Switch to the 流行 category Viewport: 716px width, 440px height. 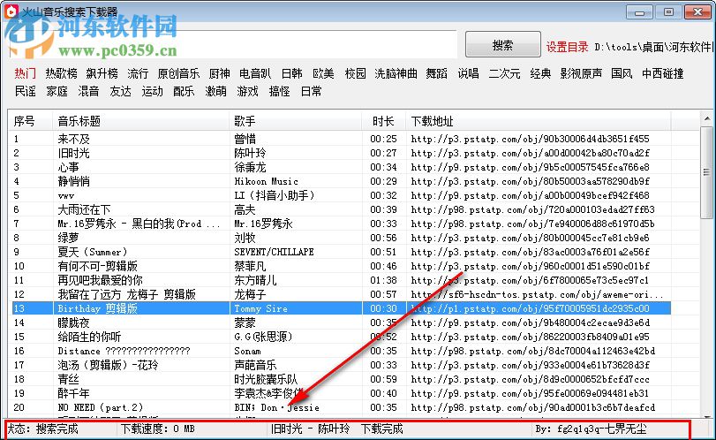(138, 73)
